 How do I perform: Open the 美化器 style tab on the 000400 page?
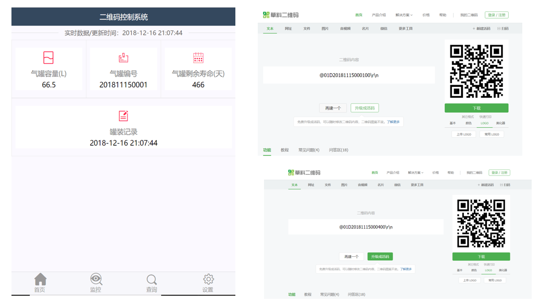point(503,270)
